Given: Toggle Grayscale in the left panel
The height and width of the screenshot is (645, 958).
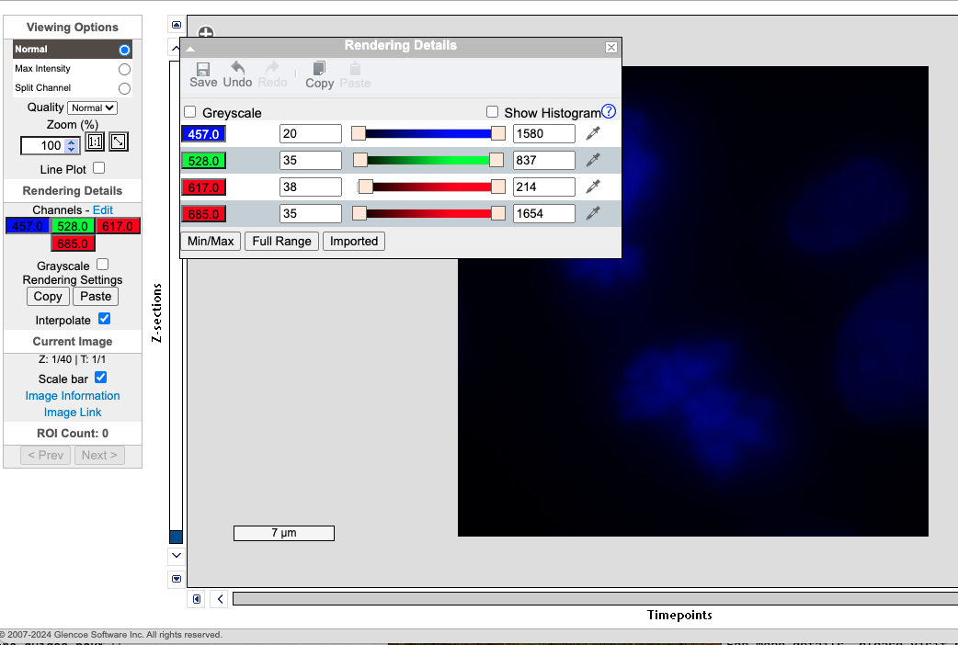Looking at the screenshot, I should pyautogui.click(x=103, y=264).
